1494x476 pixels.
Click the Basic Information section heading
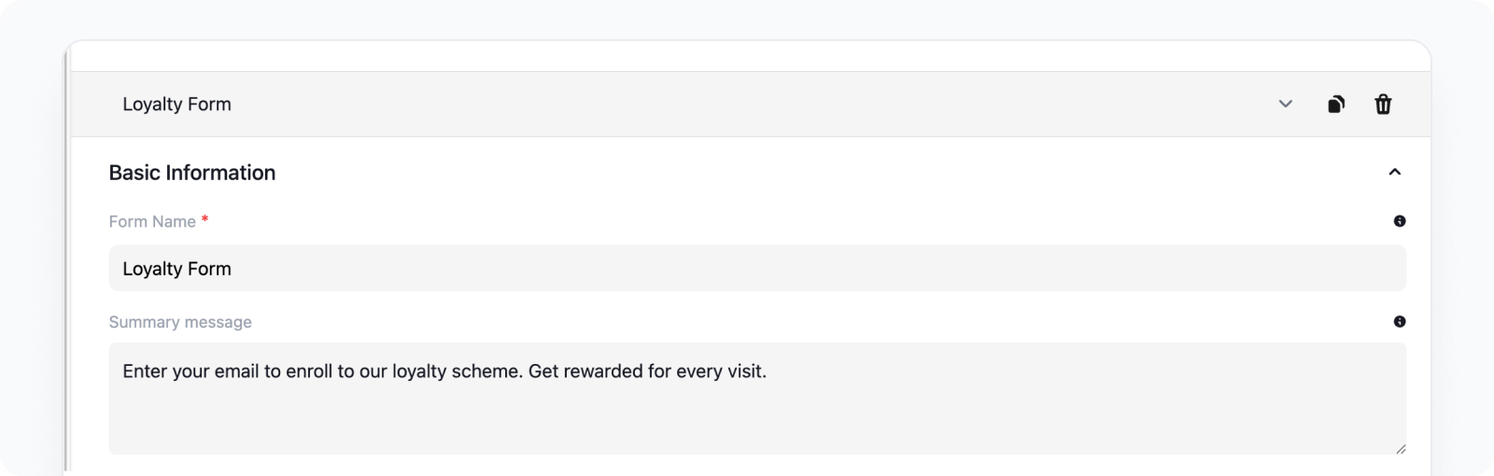click(x=192, y=173)
